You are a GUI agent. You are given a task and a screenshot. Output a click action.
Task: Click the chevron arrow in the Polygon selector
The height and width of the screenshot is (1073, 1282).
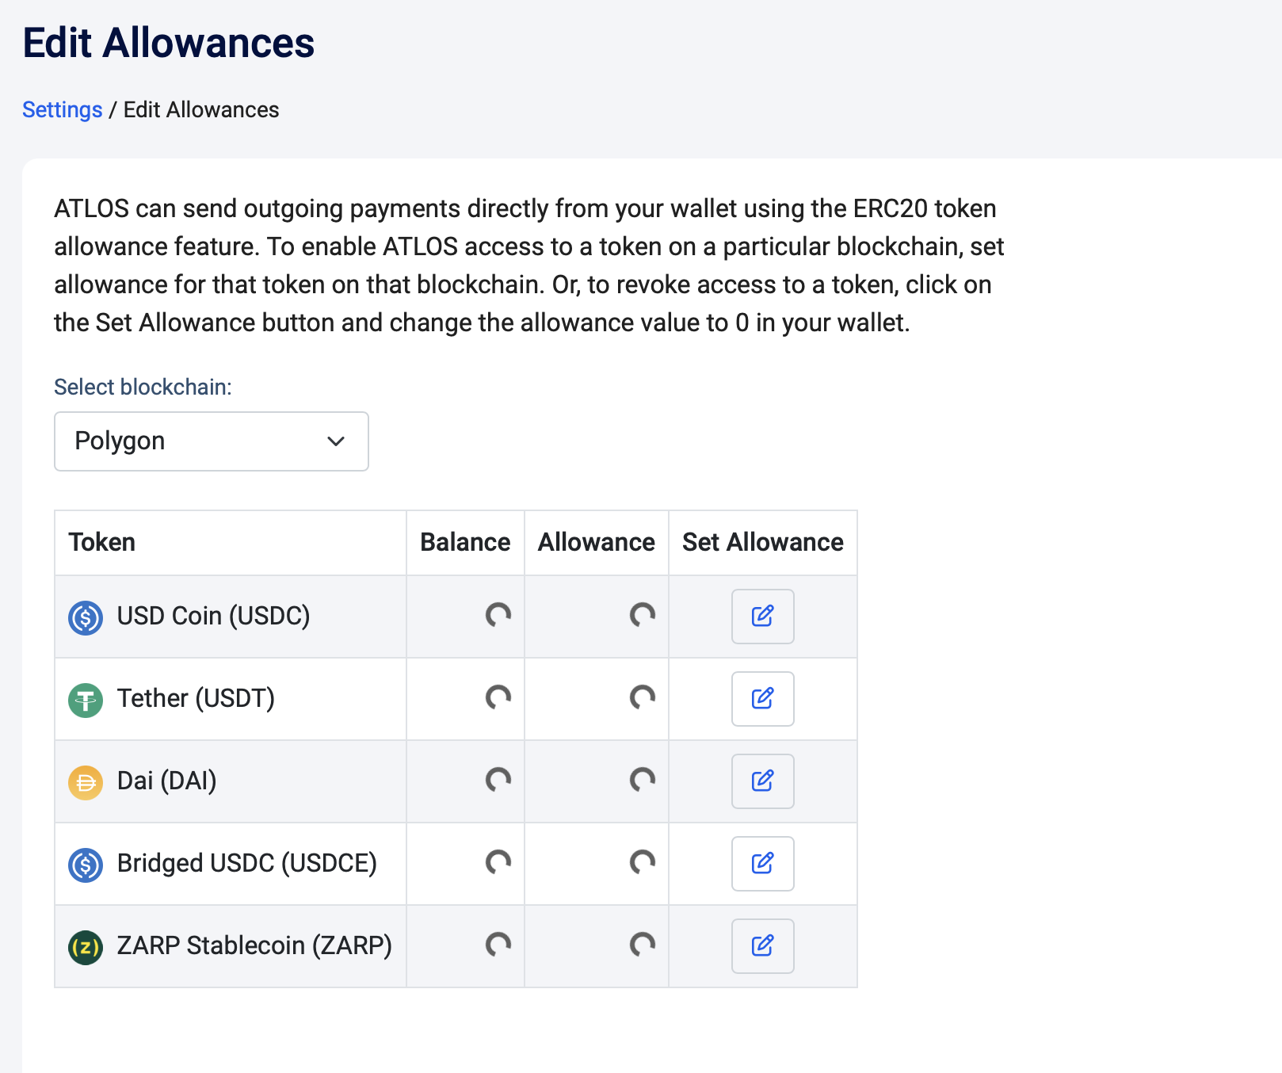[336, 441]
